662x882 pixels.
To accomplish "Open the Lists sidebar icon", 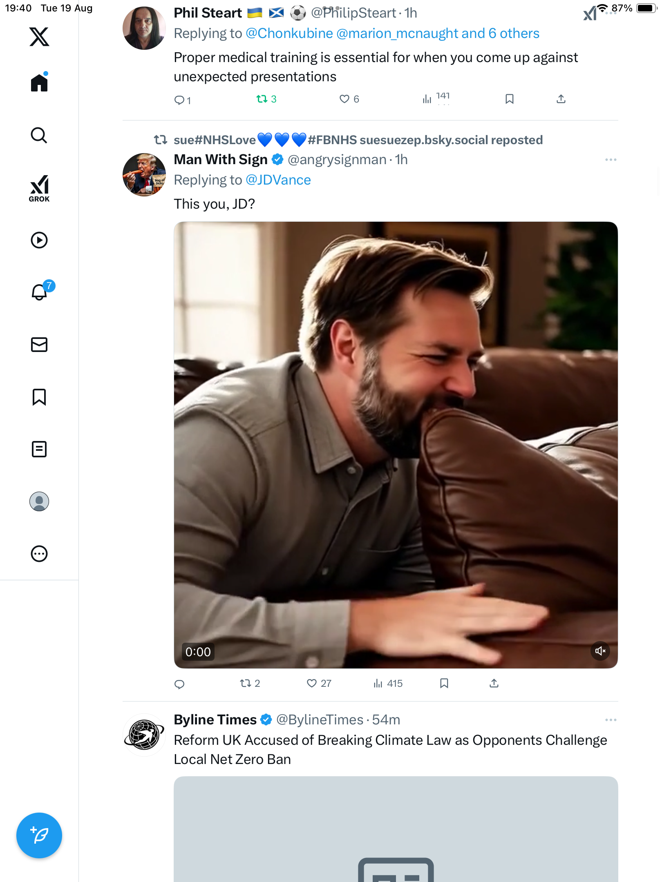I will [39, 449].
